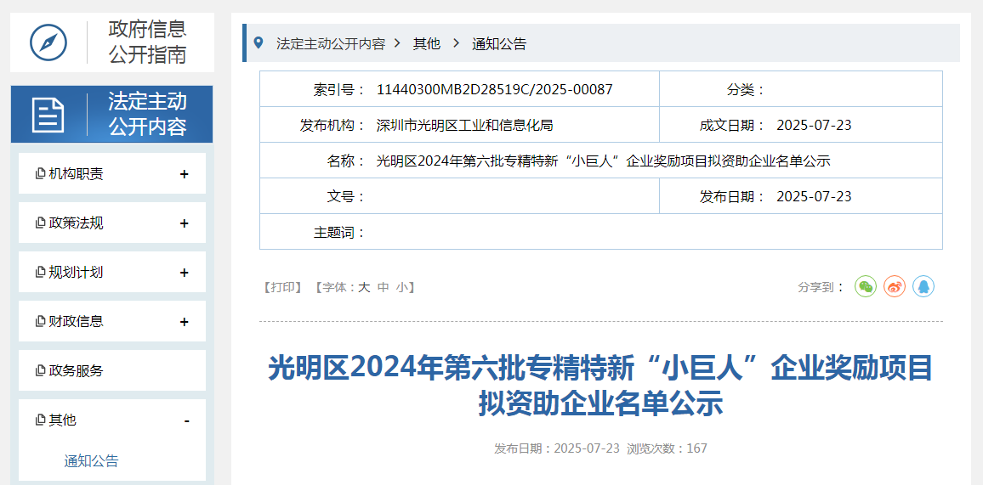Screen dimensions: 983x485
Task: Expand the 机构职责 section with its plus sign
Action: pyautogui.click(x=185, y=174)
